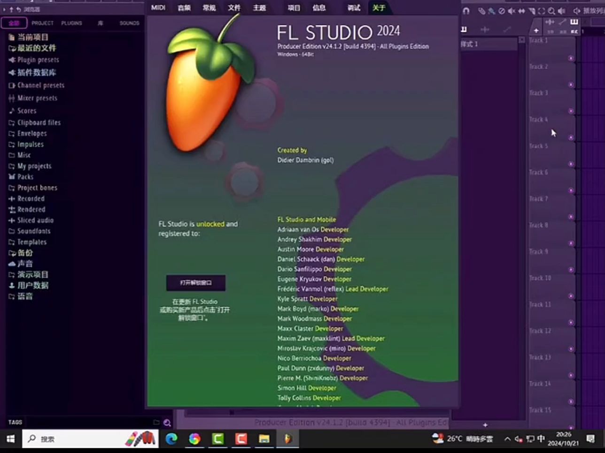Click the browser up-arrow collapse icon

11,9
